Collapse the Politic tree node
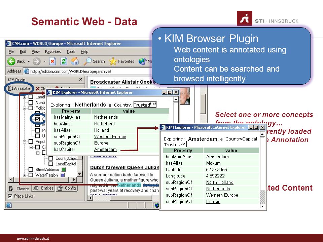This screenshot has width=323, height=242. (x=25, y=108)
